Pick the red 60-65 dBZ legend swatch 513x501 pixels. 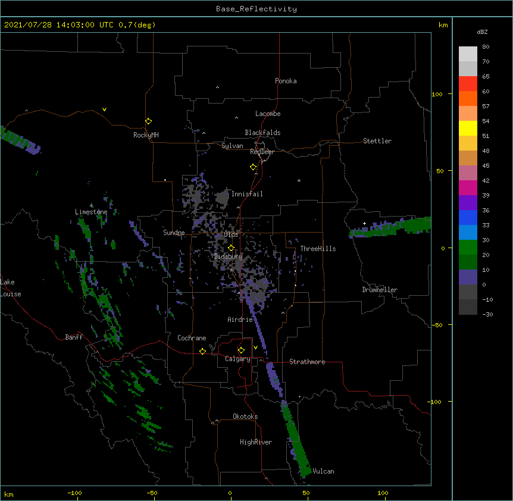pos(468,83)
